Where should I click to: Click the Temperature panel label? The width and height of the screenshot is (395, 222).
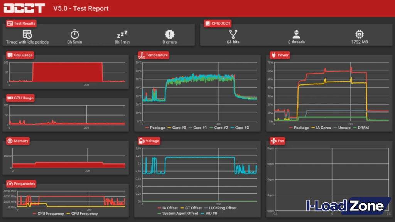click(154, 55)
